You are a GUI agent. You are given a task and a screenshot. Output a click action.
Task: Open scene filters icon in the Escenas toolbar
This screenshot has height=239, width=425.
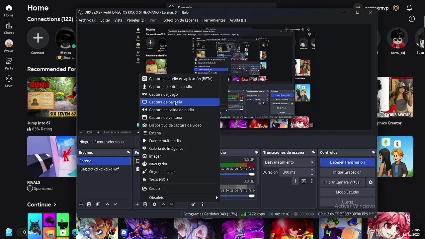coord(98,204)
